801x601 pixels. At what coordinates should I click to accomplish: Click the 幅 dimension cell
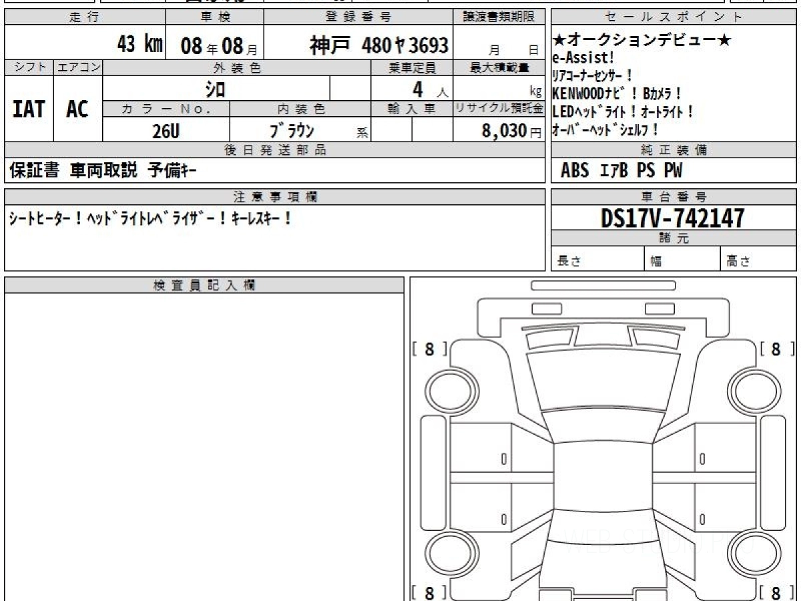683,259
